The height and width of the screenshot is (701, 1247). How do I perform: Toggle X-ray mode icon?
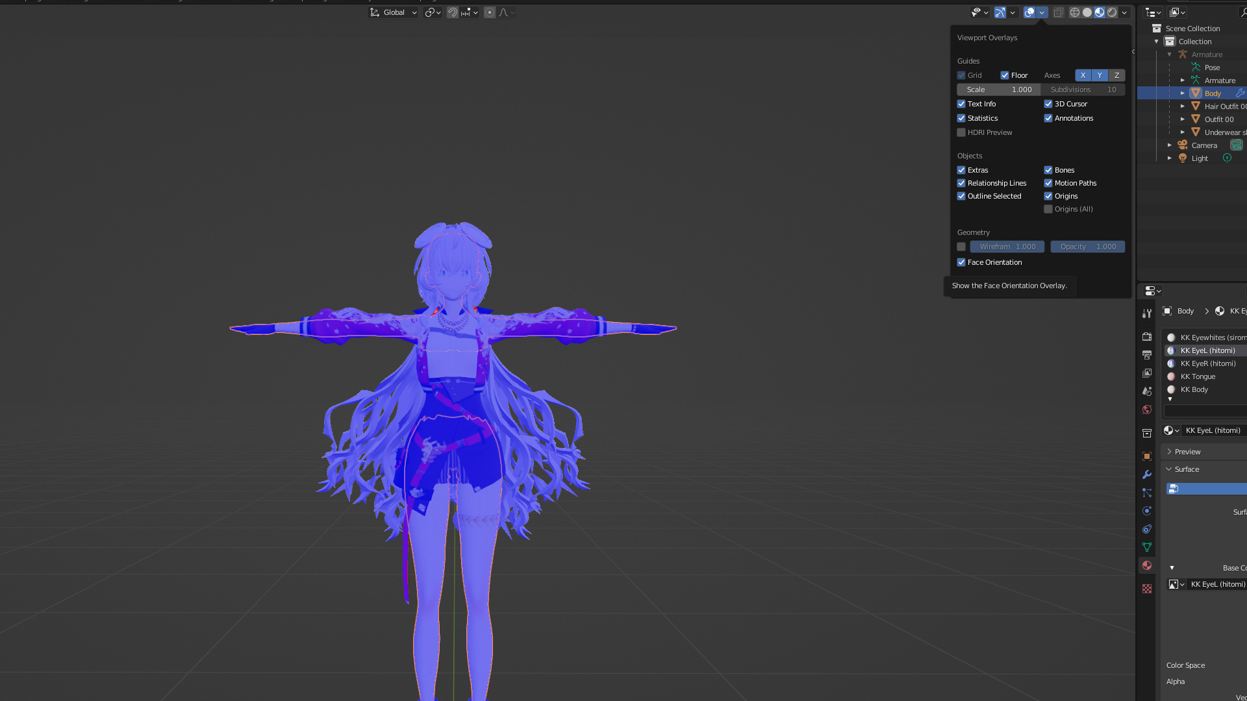pyautogui.click(x=1058, y=12)
